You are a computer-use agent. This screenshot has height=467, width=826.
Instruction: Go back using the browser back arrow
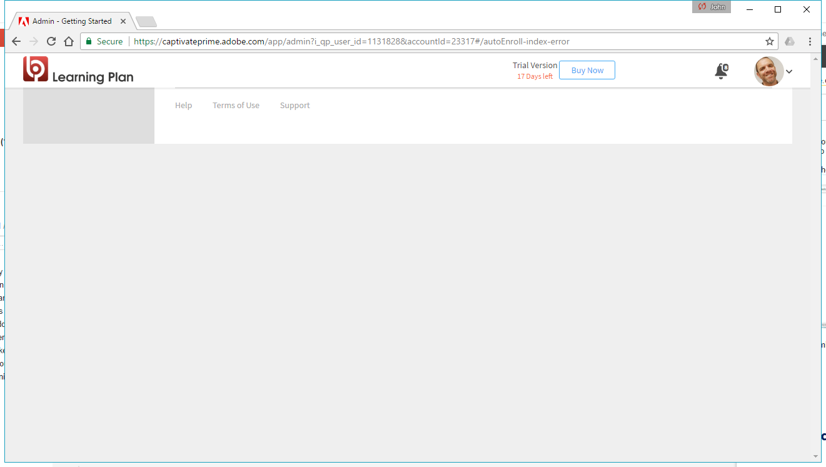[x=17, y=41]
